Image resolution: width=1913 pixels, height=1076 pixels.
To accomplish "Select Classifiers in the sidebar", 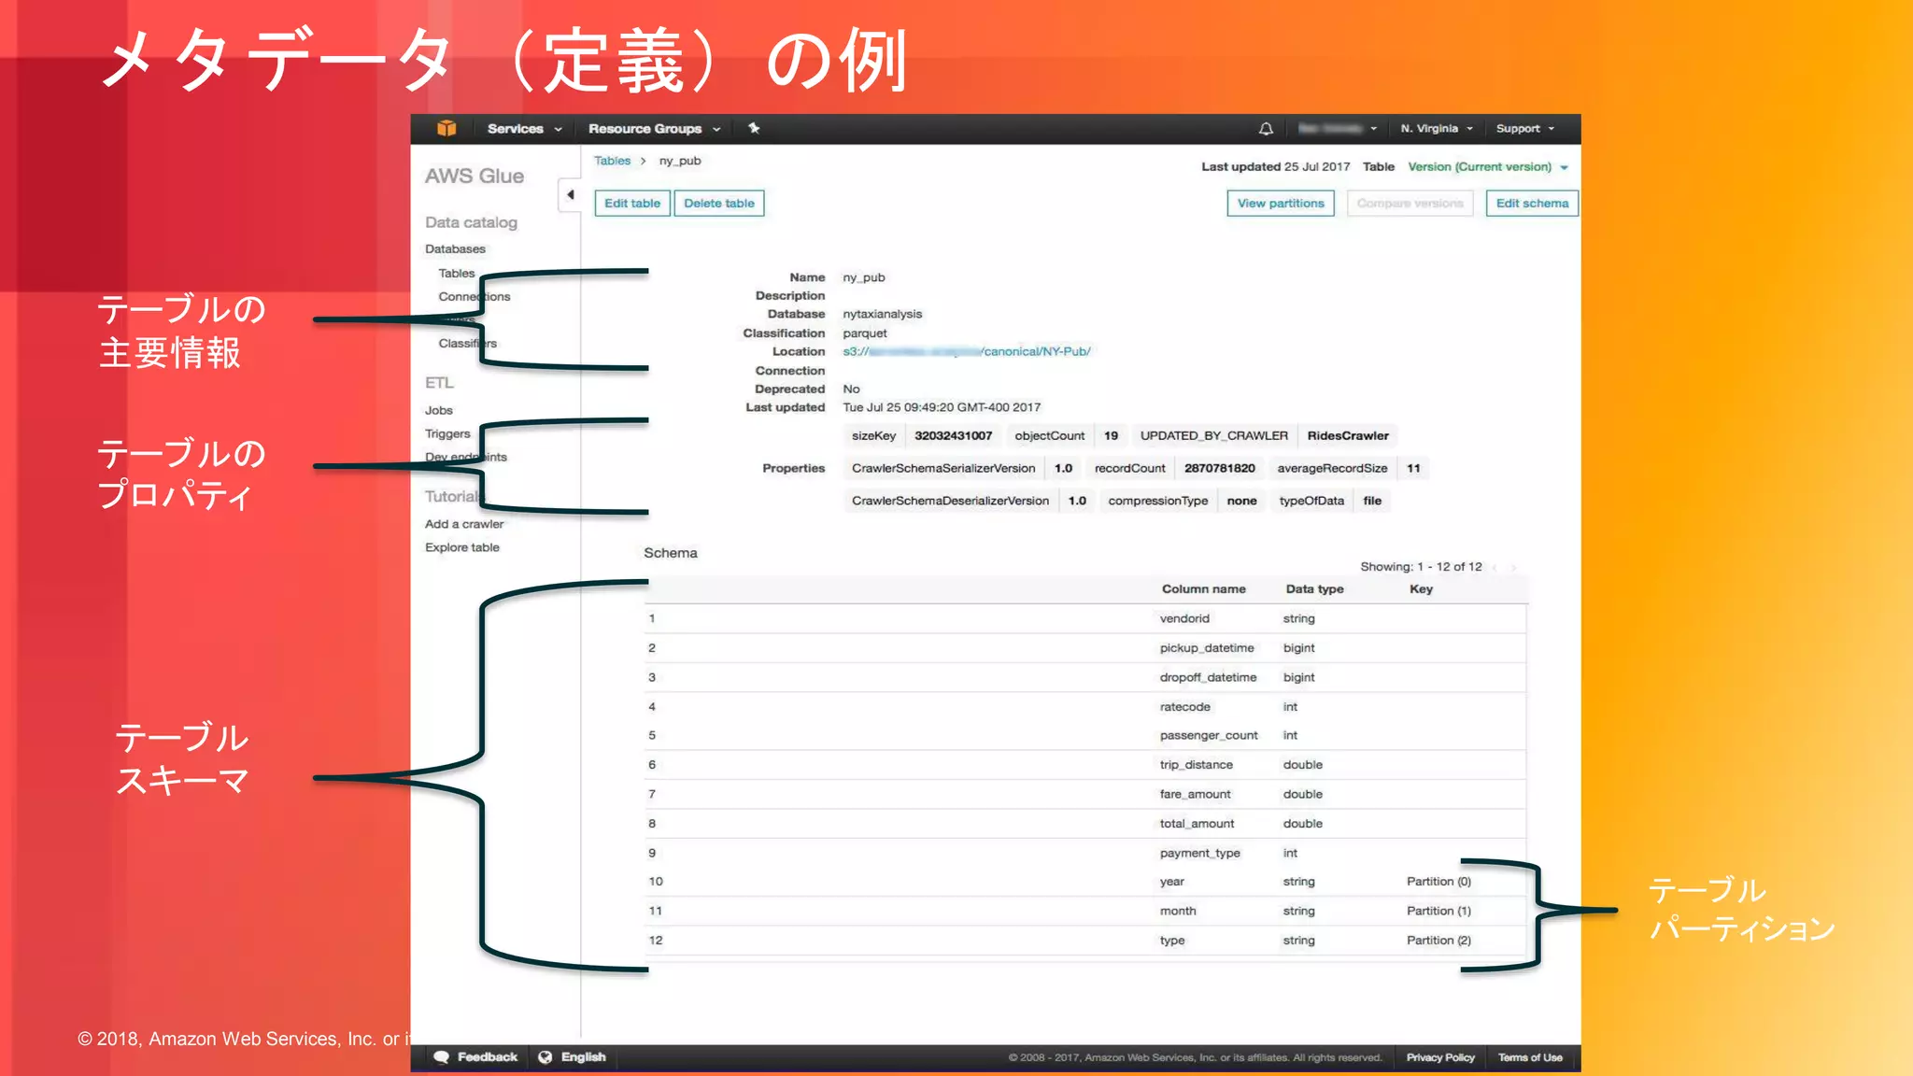I will 468,344.
